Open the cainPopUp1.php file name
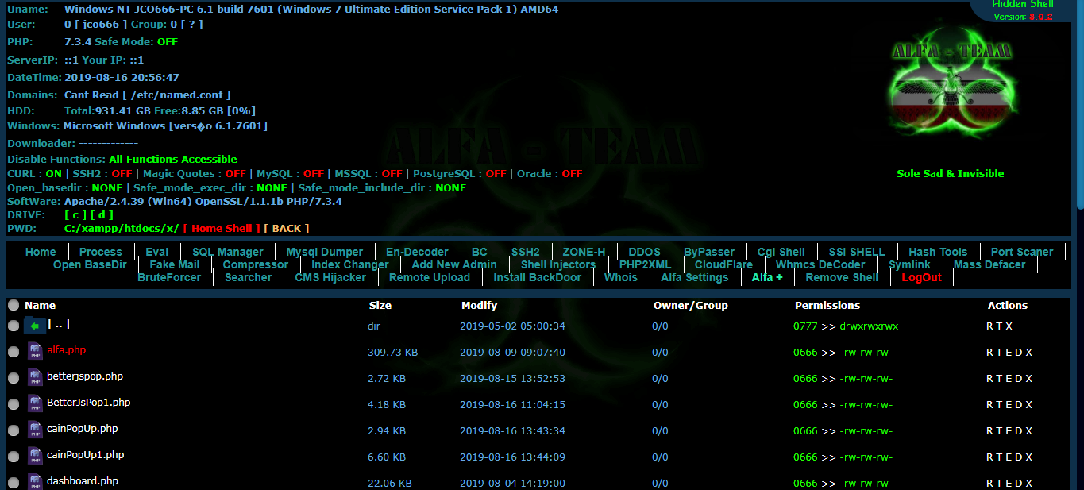The height and width of the screenshot is (490, 1084). [86, 454]
